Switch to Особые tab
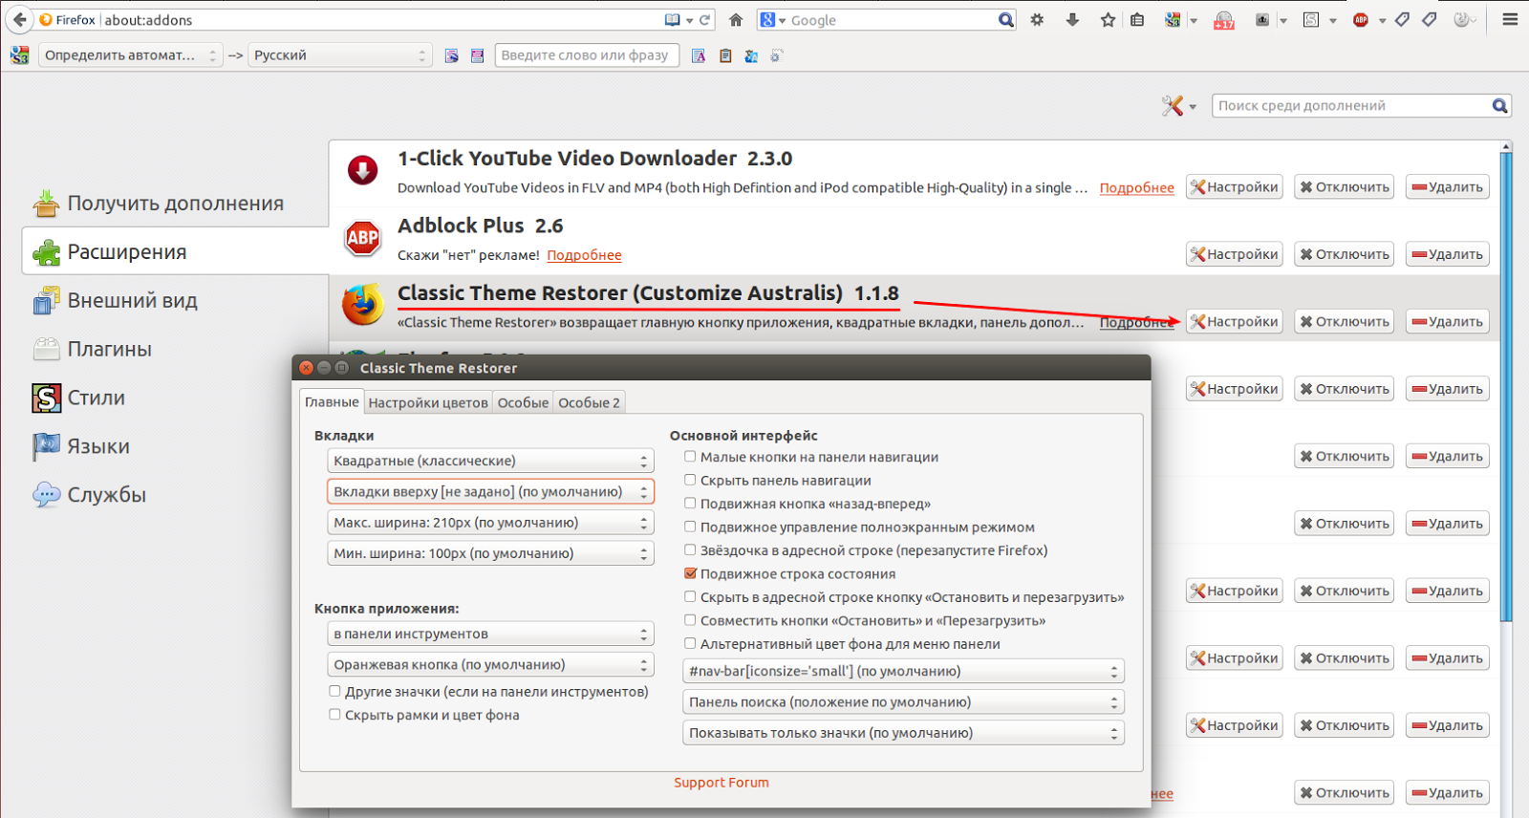1529x818 pixels. tap(523, 402)
